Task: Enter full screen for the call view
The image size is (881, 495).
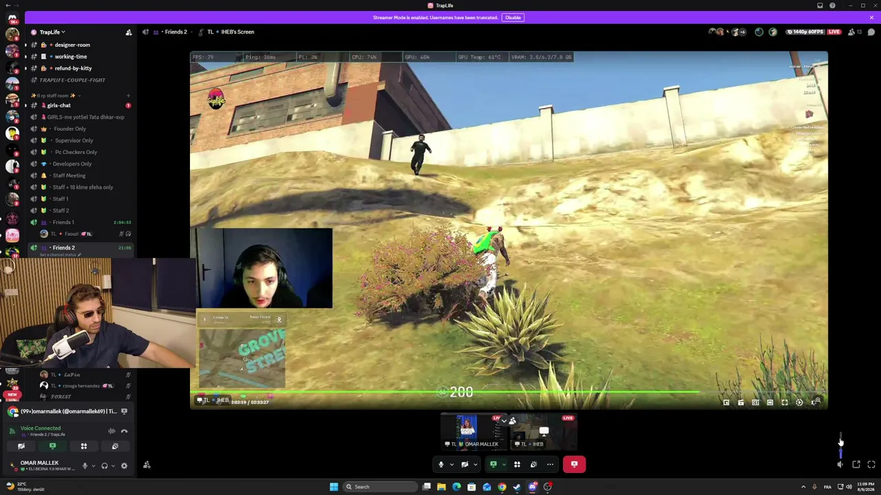Action: point(871,465)
